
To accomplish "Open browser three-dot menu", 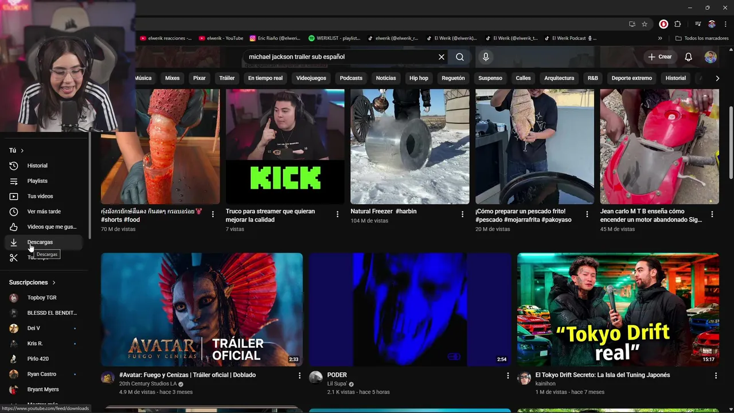I will coord(725,24).
